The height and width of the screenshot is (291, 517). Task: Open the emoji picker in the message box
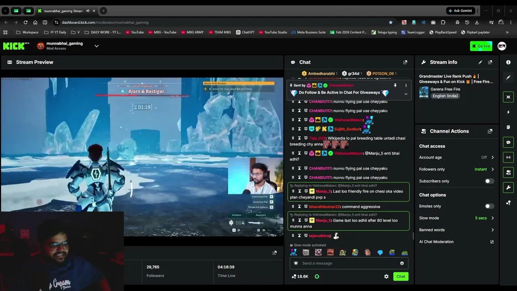[402, 263]
